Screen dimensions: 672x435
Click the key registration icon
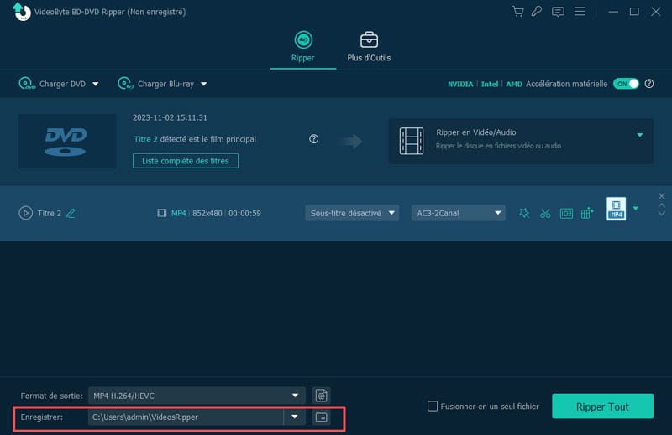[x=536, y=12]
